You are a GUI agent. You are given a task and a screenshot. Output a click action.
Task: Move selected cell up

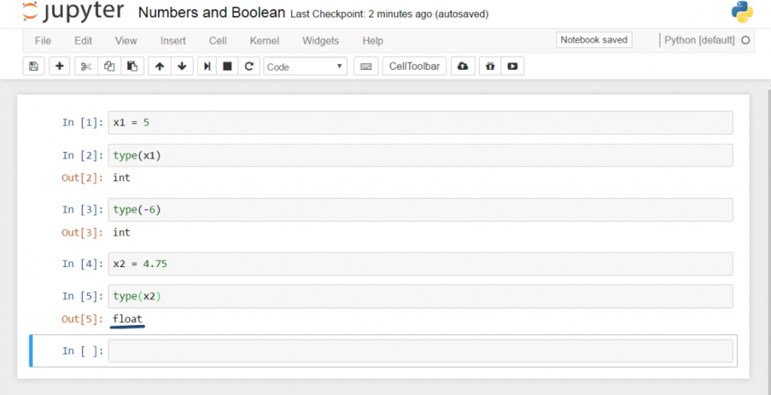160,66
